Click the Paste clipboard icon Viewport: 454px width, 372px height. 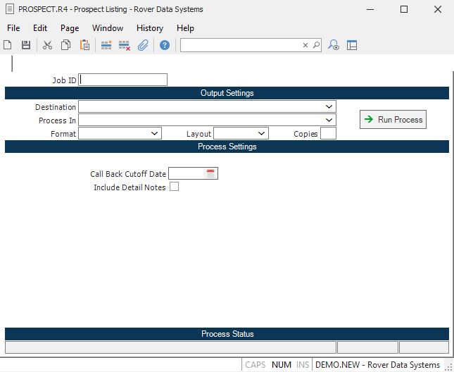point(84,45)
